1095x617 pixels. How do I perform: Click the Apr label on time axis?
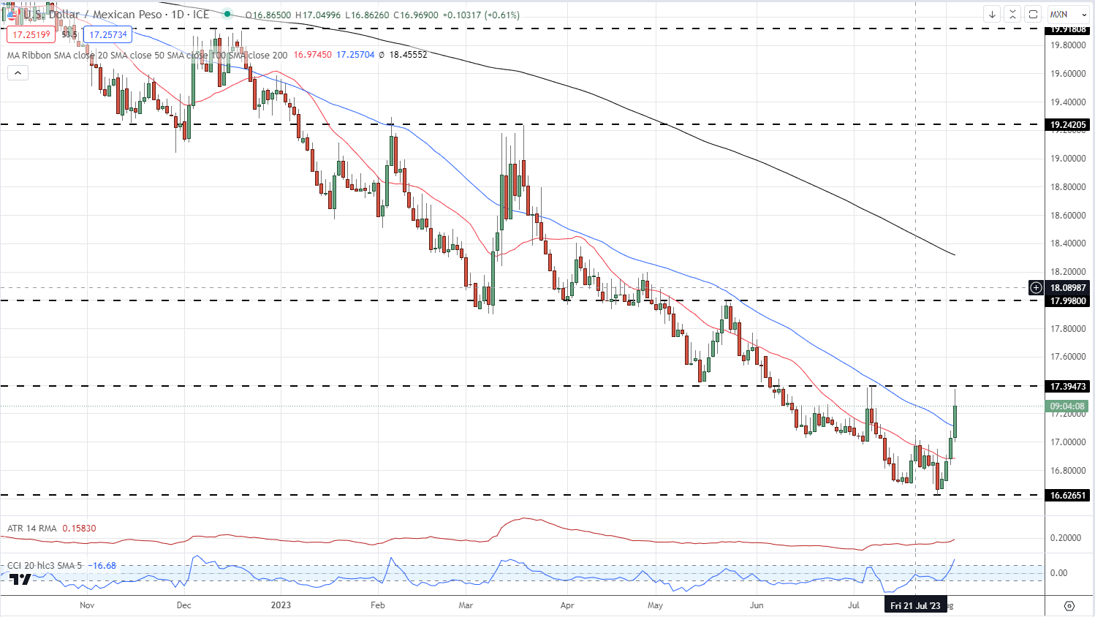coord(567,605)
